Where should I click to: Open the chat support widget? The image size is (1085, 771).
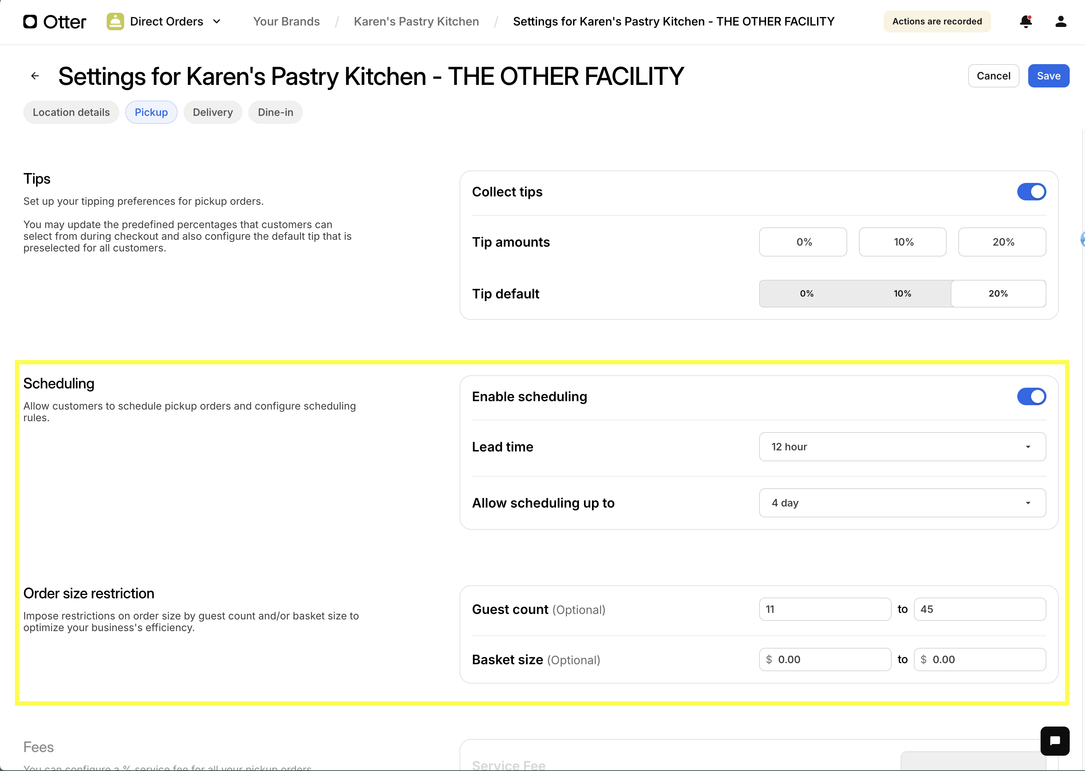[x=1055, y=741]
